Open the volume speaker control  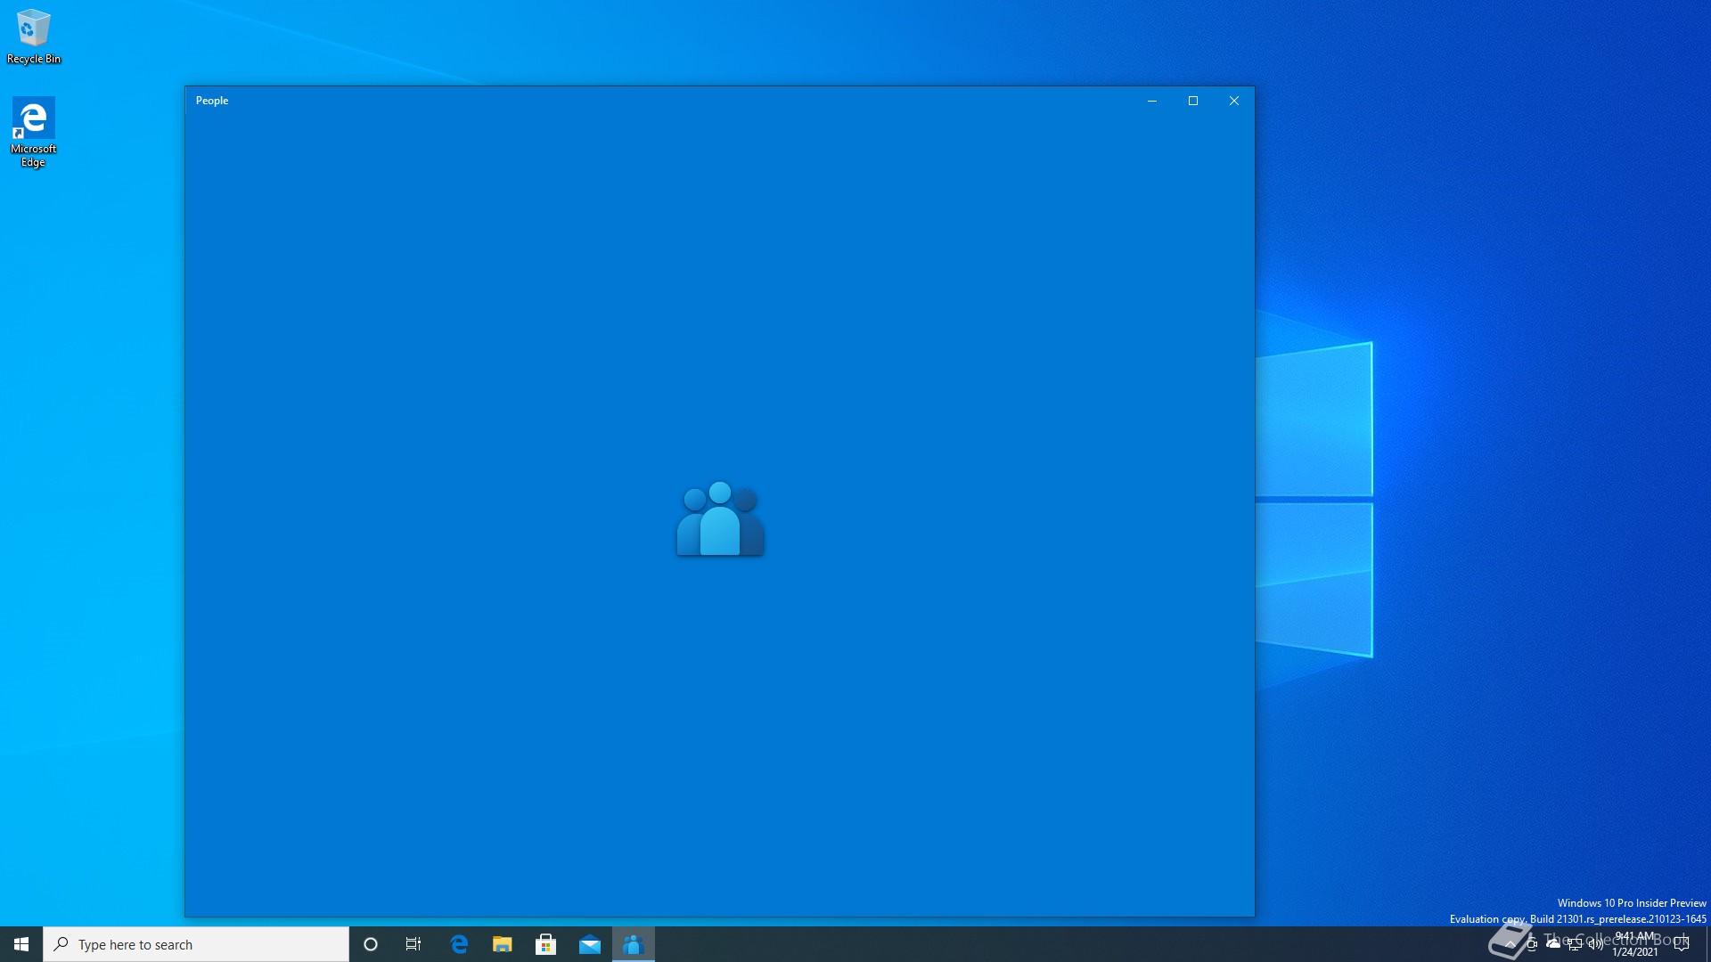1596,944
